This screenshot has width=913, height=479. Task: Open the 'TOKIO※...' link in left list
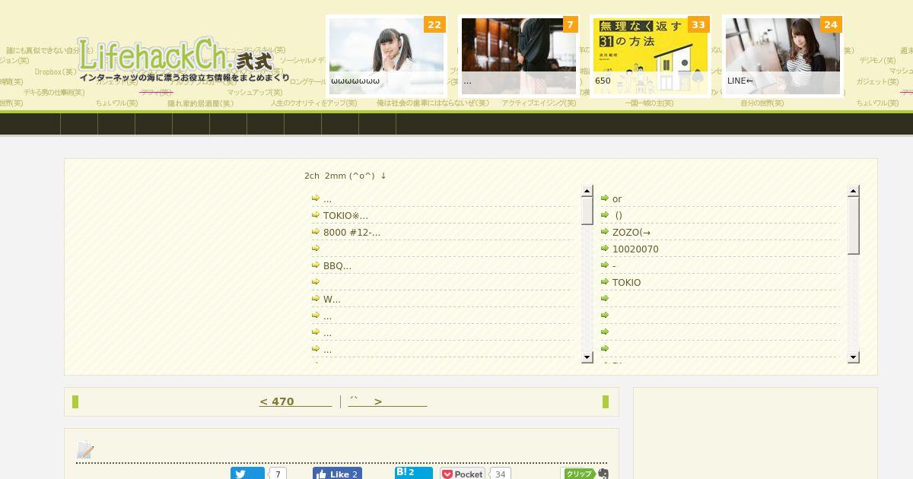pyautogui.click(x=345, y=215)
